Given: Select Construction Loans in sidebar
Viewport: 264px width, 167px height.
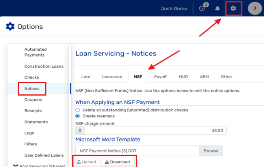Looking at the screenshot, I should click(44, 66).
